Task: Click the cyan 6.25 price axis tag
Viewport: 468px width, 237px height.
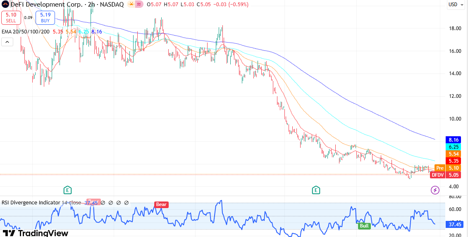Action: pos(454,147)
